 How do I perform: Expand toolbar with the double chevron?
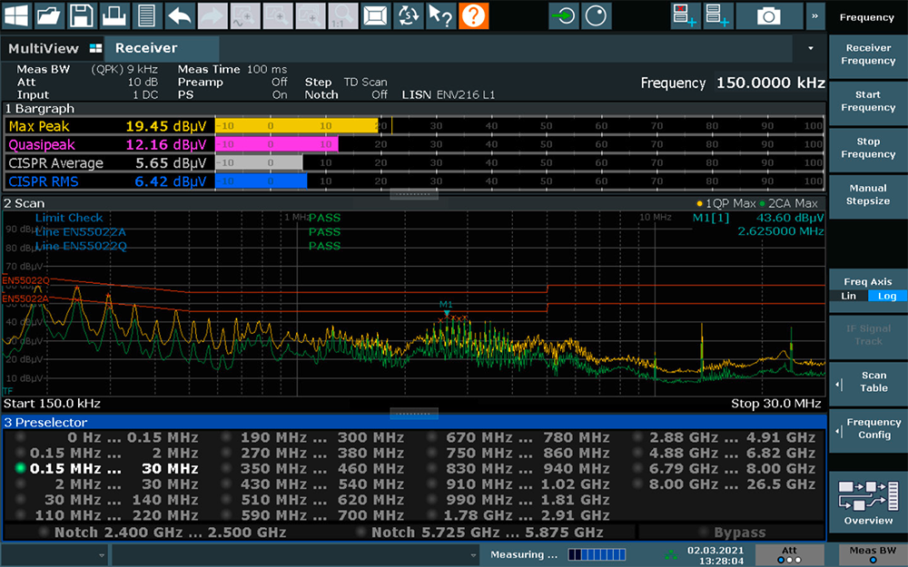814,15
